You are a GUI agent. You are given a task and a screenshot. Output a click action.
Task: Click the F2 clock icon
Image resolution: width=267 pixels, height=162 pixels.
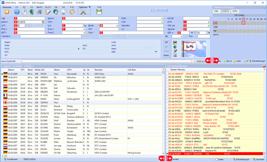click(24, 12)
